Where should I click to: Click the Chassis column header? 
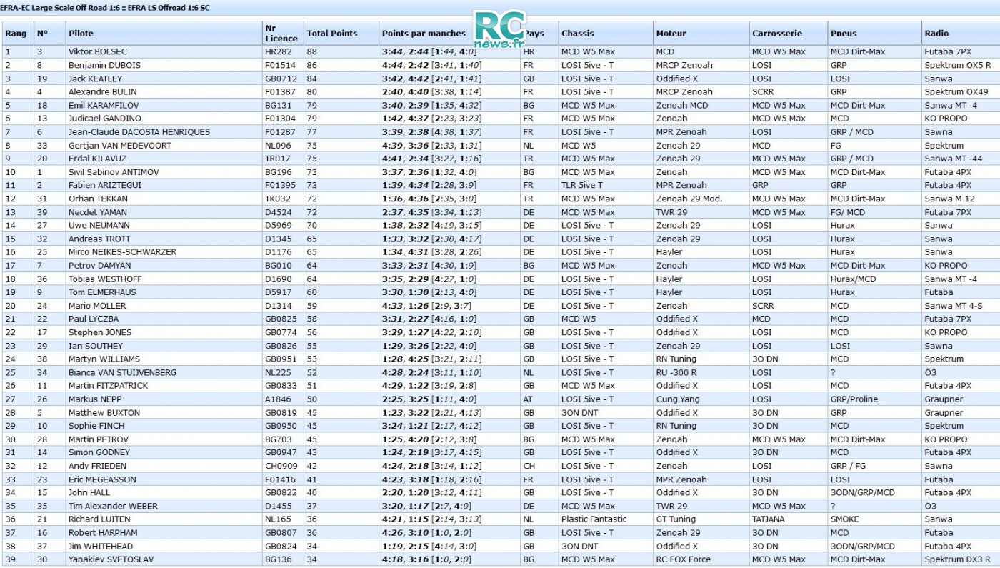click(578, 34)
